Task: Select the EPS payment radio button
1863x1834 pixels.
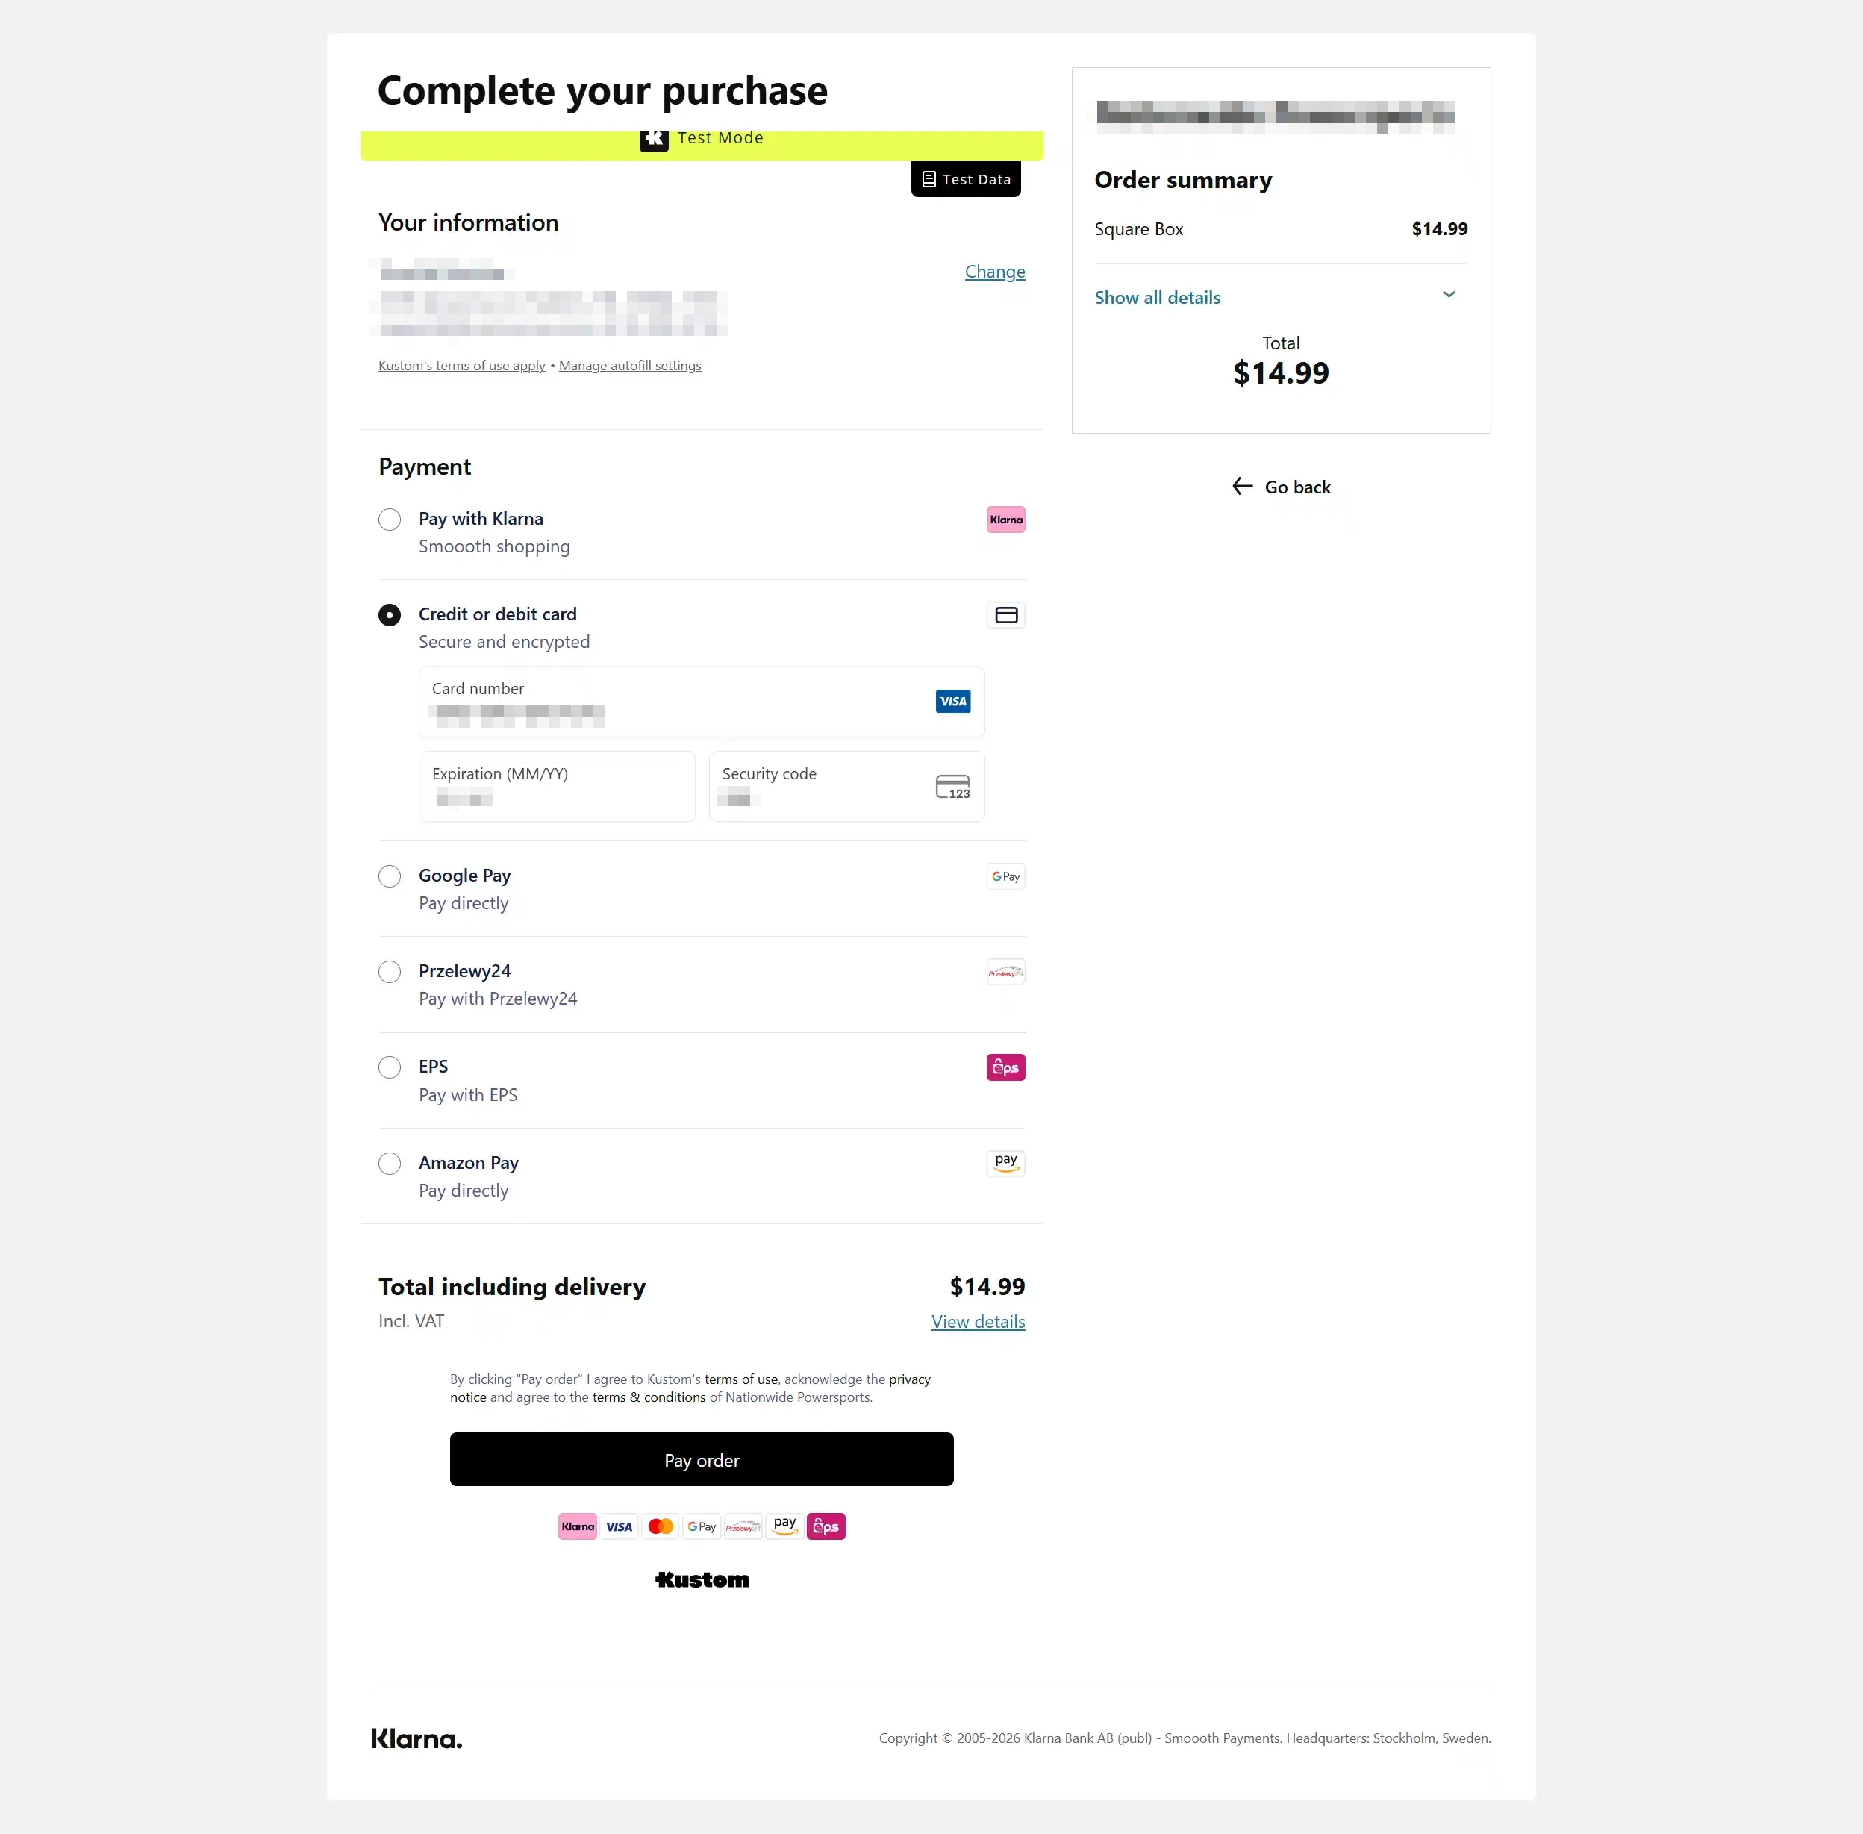Action: (x=389, y=1067)
